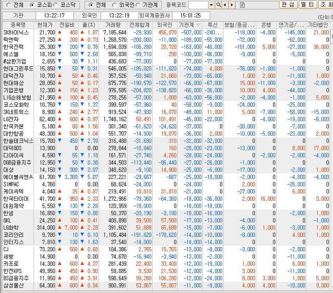Select SK하이닉스 stock row

point(166,32)
